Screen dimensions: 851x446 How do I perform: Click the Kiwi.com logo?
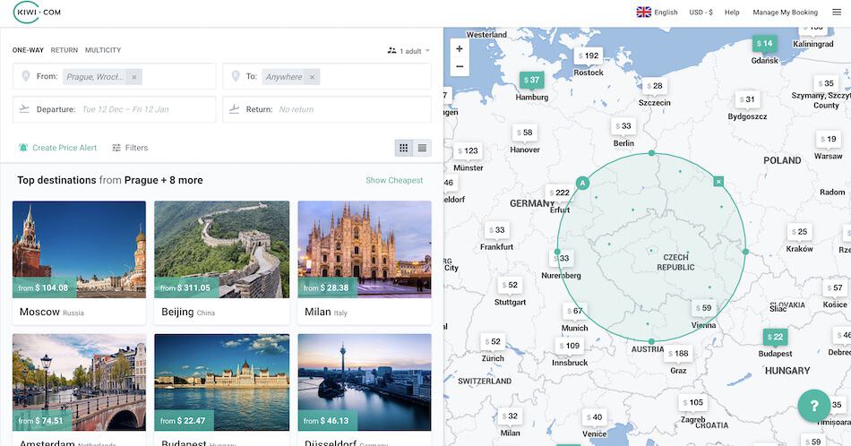tap(37, 12)
